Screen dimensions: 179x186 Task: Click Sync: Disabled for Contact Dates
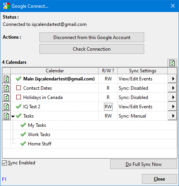click(x=133, y=88)
